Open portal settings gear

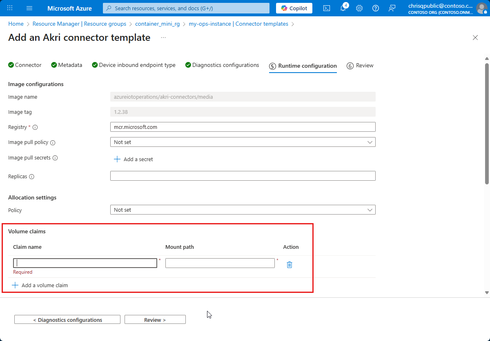(x=359, y=8)
